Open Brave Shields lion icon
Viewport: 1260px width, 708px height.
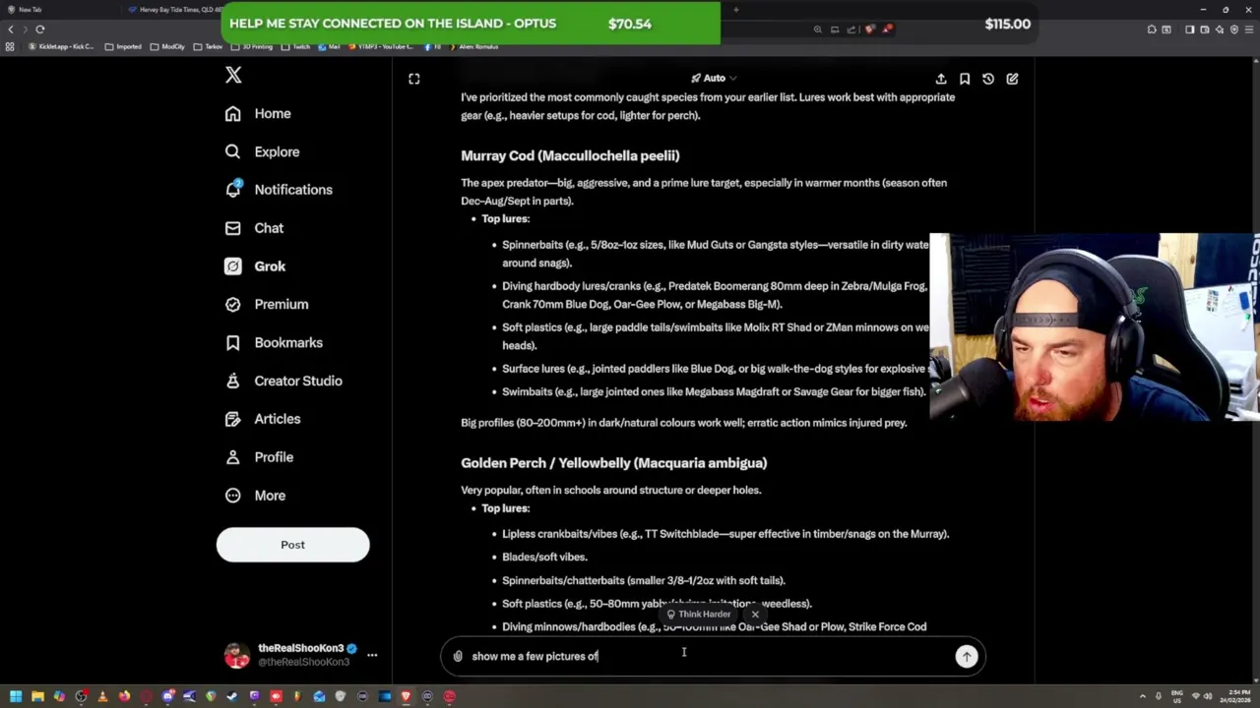[869, 29]
